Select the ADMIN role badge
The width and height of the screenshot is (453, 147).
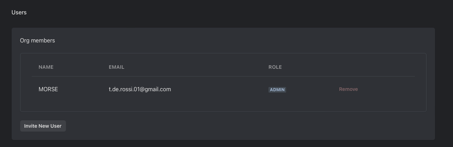click(x=277, y=89)
